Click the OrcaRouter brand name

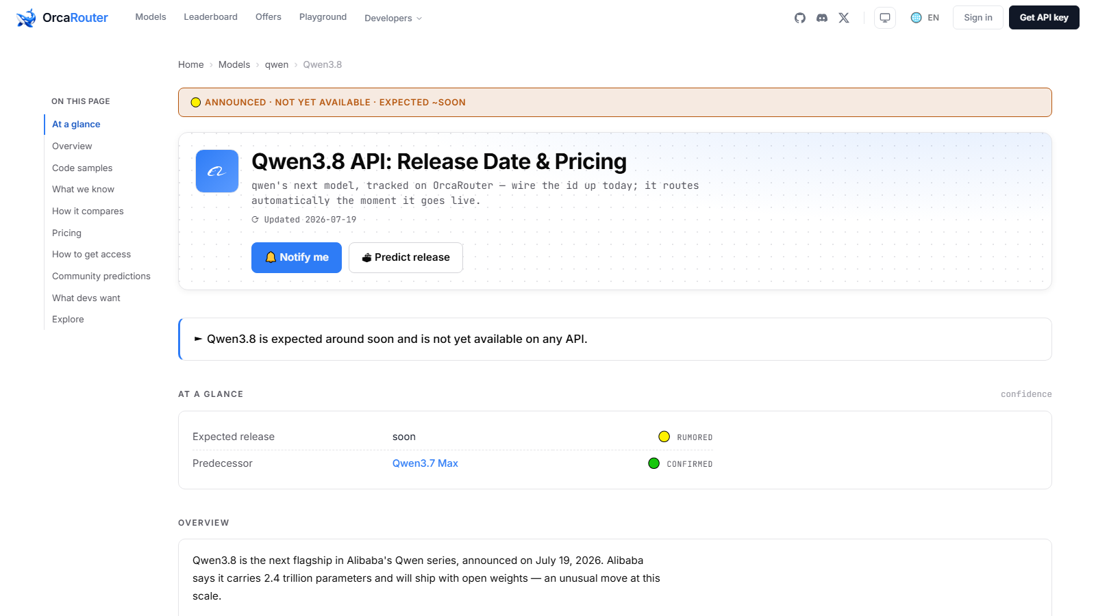[75, 18]
